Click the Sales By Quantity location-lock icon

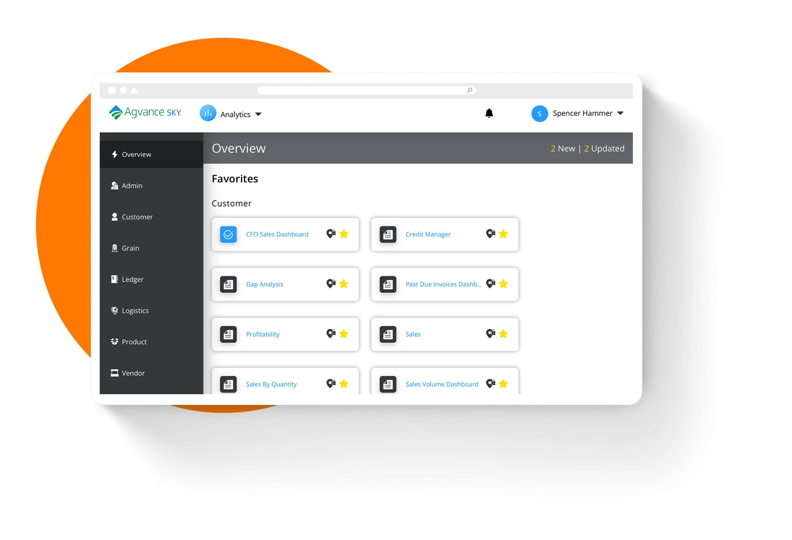point(331,384)
